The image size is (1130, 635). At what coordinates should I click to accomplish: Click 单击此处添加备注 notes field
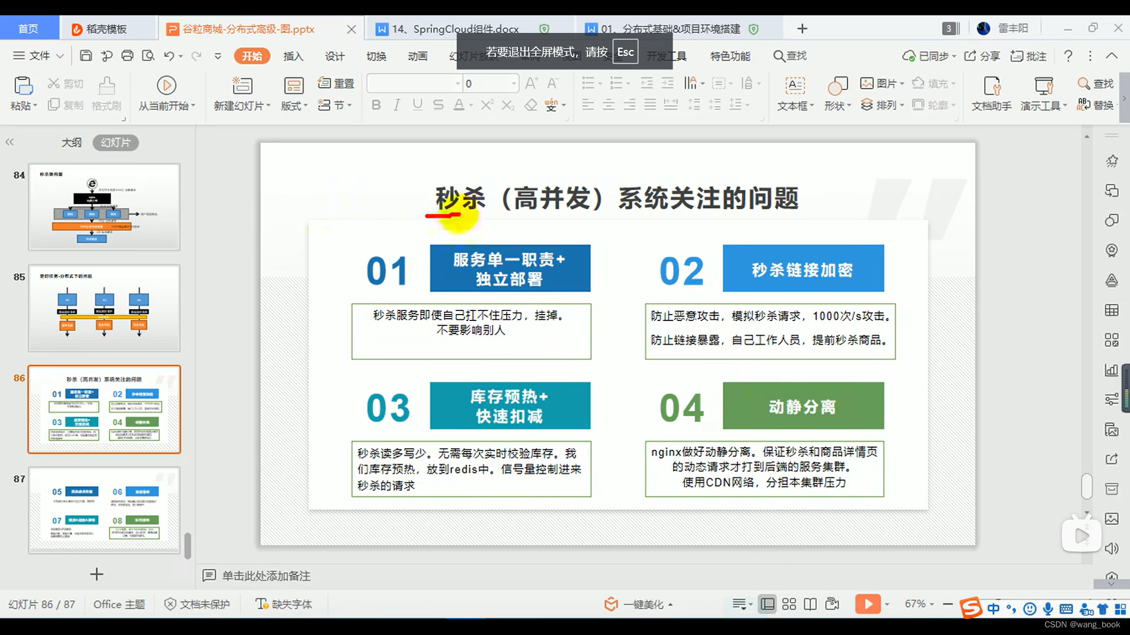pos(266,575)
